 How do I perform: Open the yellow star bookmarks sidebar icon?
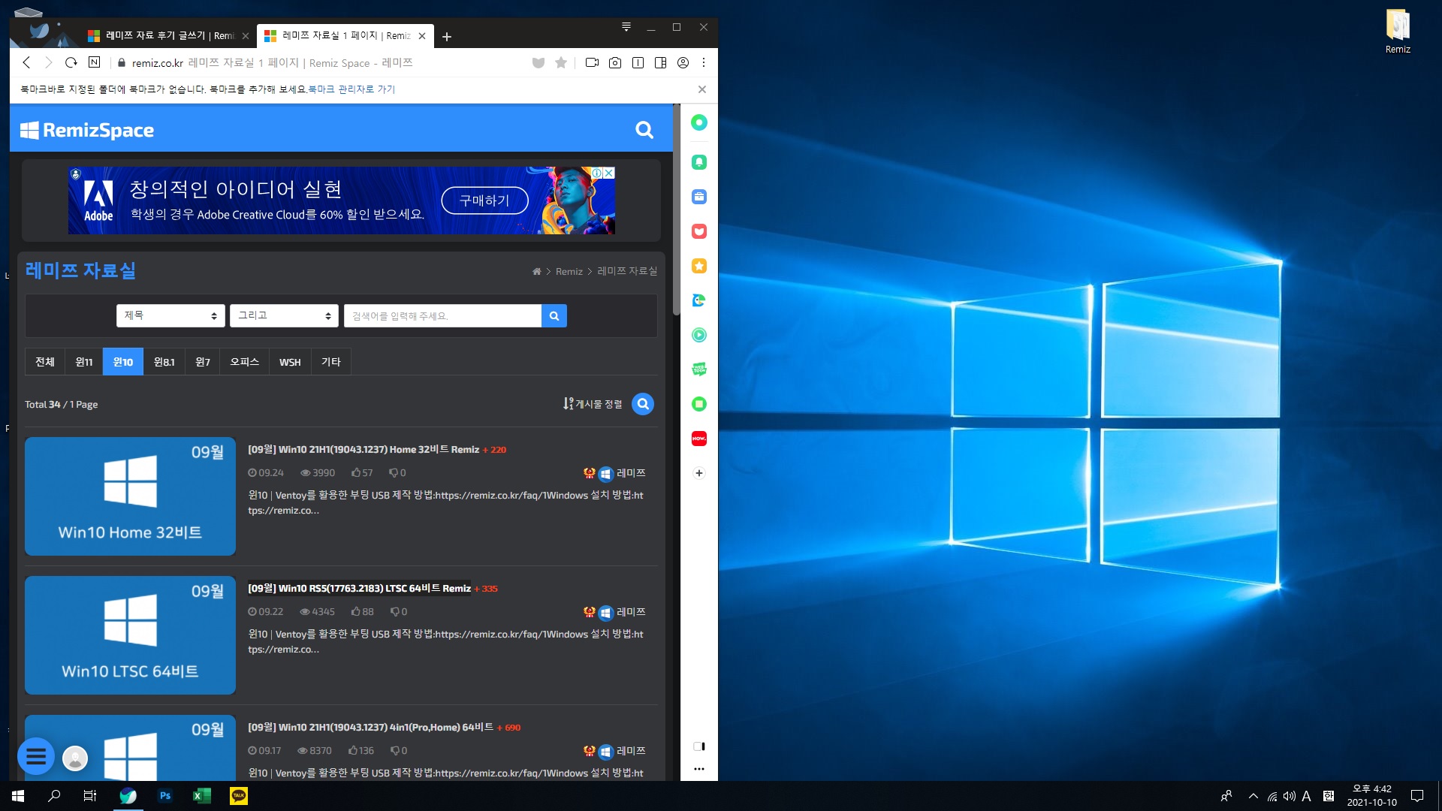click(x=698, y=266)
